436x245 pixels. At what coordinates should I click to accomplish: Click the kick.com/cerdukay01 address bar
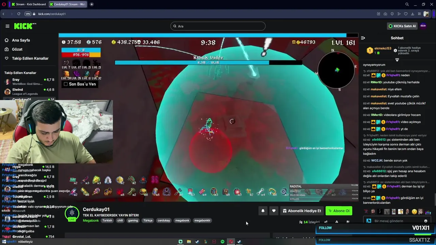point(52,14)
